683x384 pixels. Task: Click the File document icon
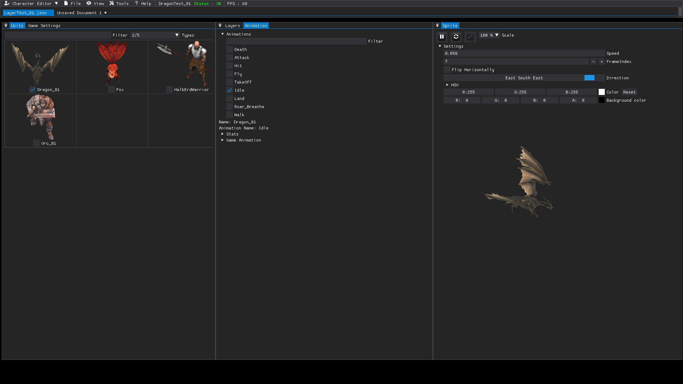[x=66, y=3]
